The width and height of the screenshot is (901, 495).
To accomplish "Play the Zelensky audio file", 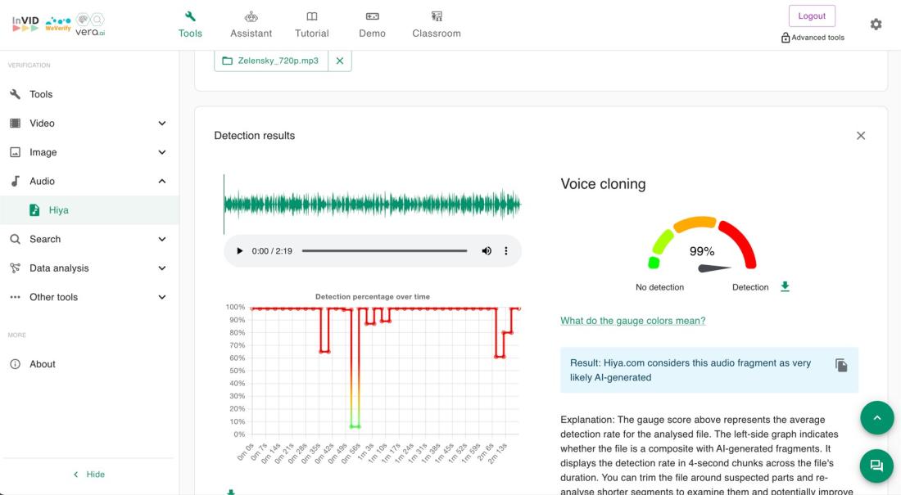I will (239, 251).
